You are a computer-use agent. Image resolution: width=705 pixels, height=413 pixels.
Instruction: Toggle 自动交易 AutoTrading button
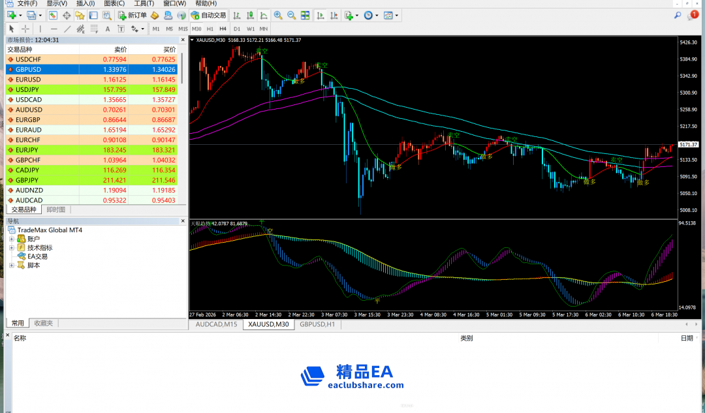click(210, 15)
